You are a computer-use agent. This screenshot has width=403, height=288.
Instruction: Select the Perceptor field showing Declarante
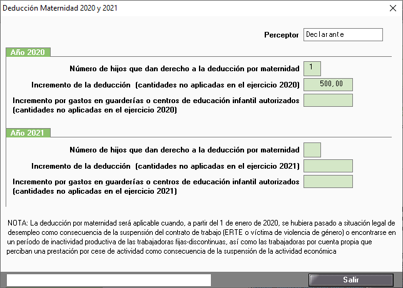tap(343, 34)
